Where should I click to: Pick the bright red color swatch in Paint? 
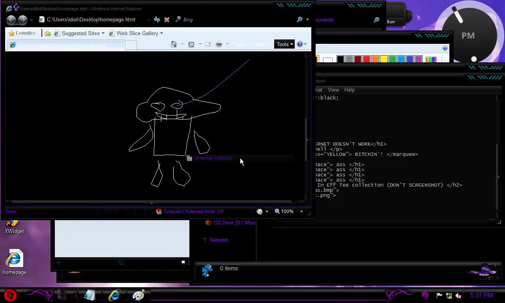pos(367,60)
